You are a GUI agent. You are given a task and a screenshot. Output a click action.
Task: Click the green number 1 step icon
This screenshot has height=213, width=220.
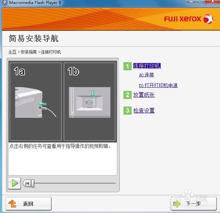click(x=127, y=66)
